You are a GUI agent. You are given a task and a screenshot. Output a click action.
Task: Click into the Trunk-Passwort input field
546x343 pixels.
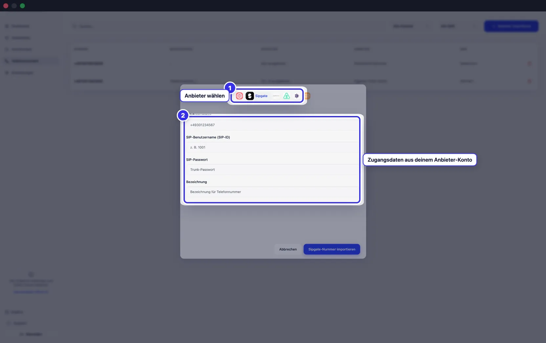(x=272, y=170)
